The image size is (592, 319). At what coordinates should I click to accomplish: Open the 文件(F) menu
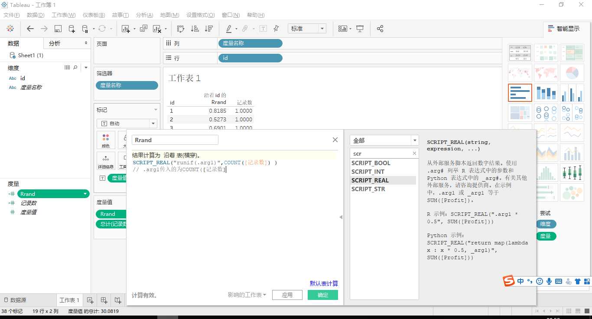click(x=12, y=15)
